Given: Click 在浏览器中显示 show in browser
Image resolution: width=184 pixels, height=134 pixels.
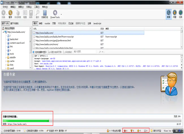Looking at the screenshot, I should (x=40, y=52).
